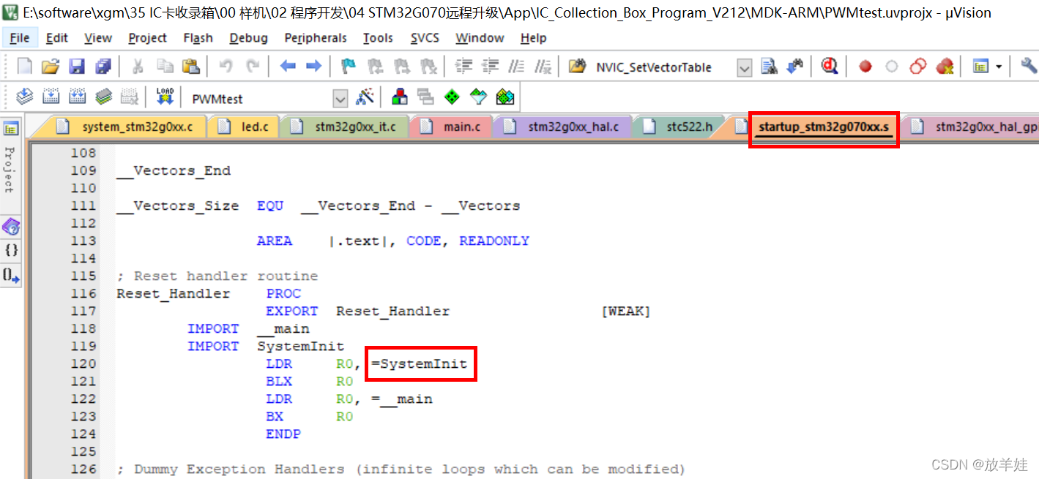Switch to system_stm32g0xx.c tab
1039x479 pixels.
point(128,127)
